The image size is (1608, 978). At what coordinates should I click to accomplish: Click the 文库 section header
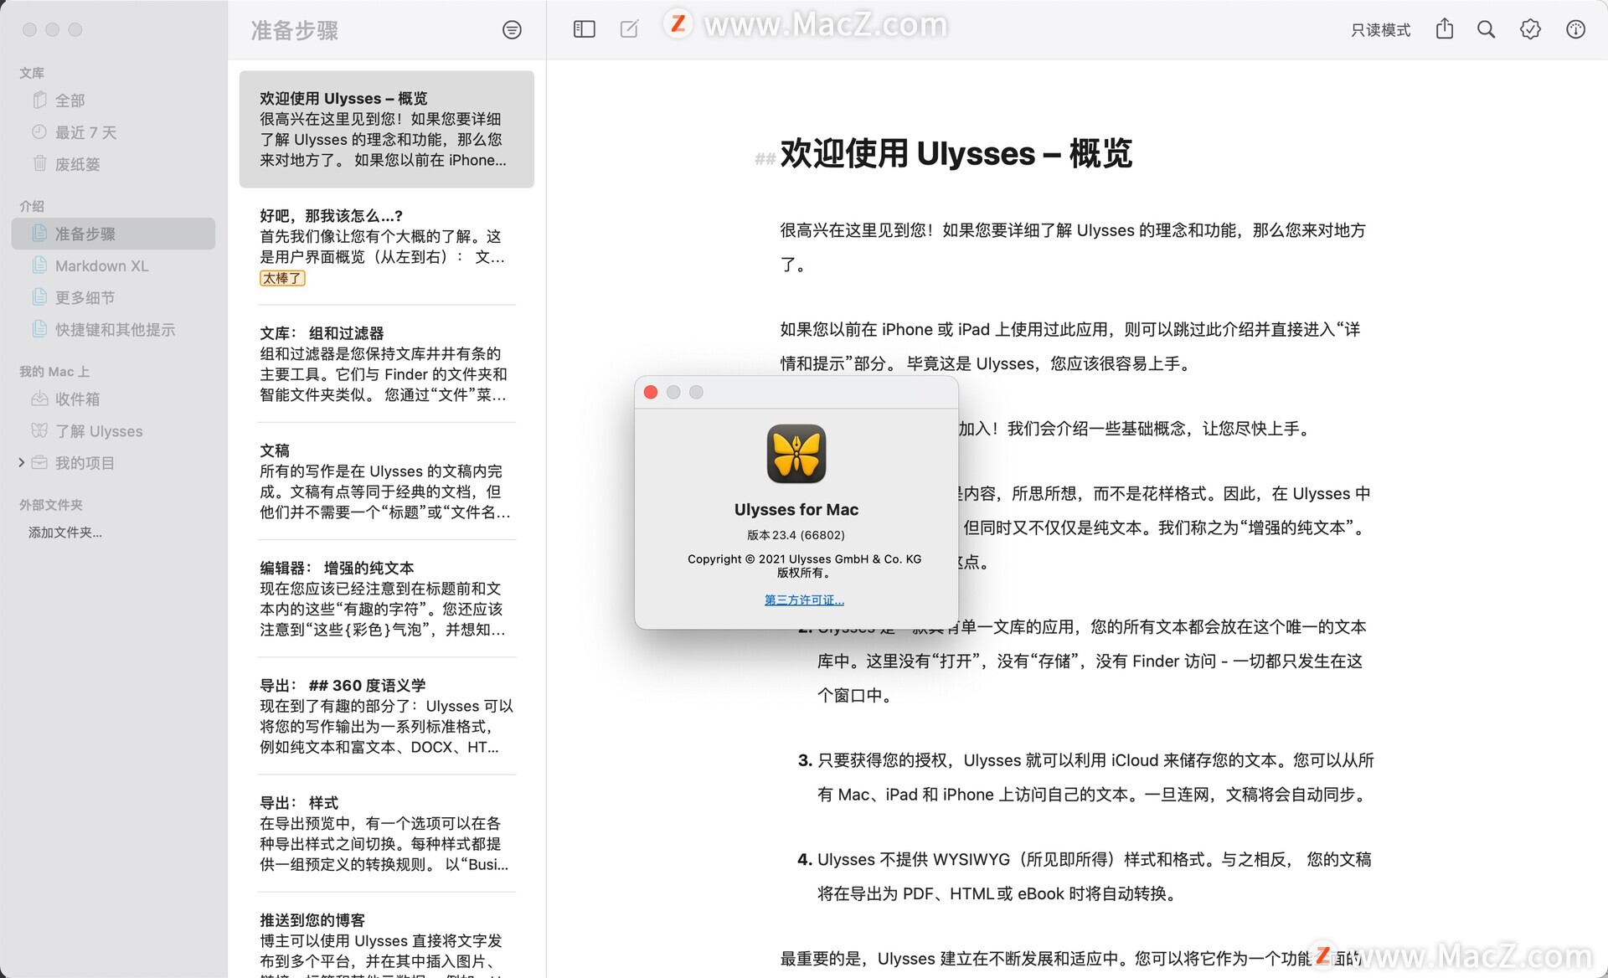[32, 73]
